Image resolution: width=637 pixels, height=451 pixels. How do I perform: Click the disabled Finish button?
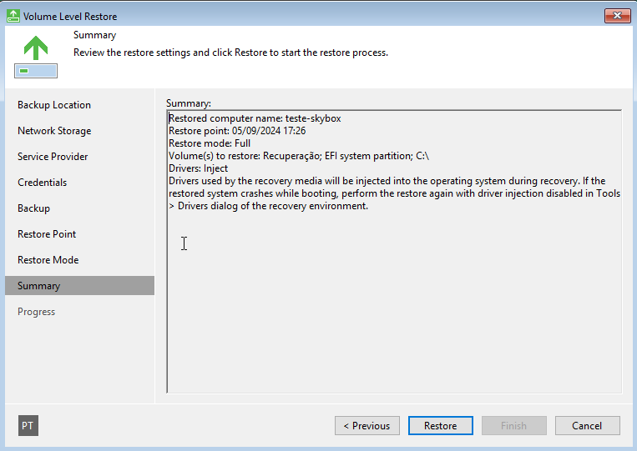pyautogui.click(x=514, y=425)
